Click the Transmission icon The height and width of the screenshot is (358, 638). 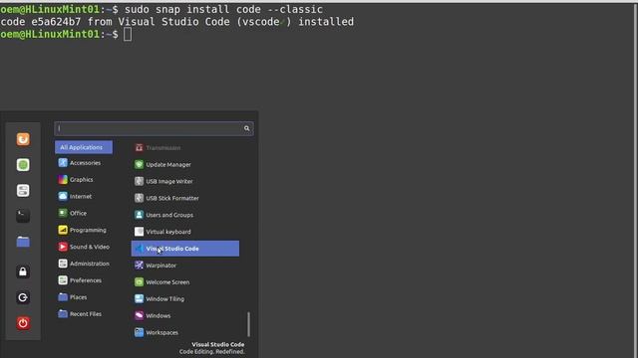coord(139,148)
